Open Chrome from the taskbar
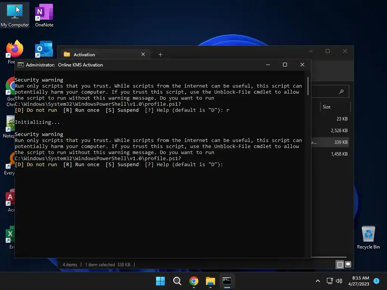Viewport: 387px width, 290px height. 194,281
